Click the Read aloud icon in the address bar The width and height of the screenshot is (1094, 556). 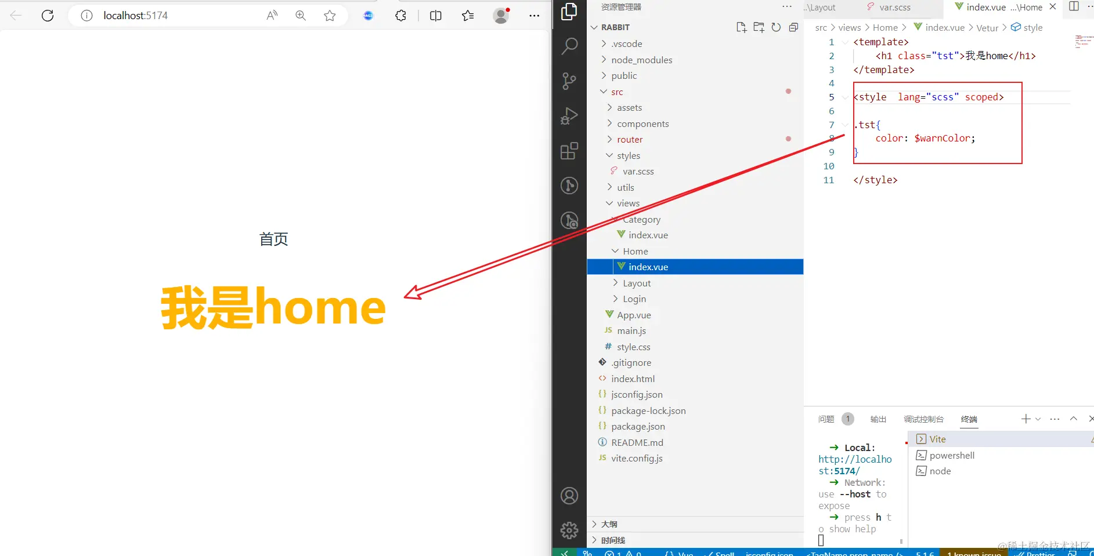pyautogui.click(x=272, y=16)
